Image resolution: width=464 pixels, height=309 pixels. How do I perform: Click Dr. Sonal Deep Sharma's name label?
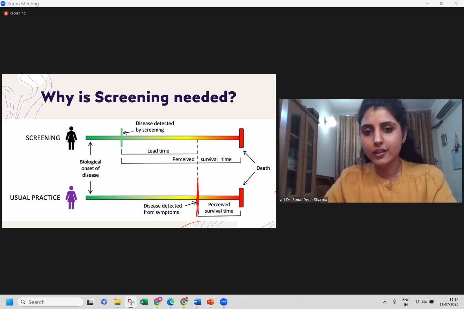pyautogui.click(x=306, y=199)
